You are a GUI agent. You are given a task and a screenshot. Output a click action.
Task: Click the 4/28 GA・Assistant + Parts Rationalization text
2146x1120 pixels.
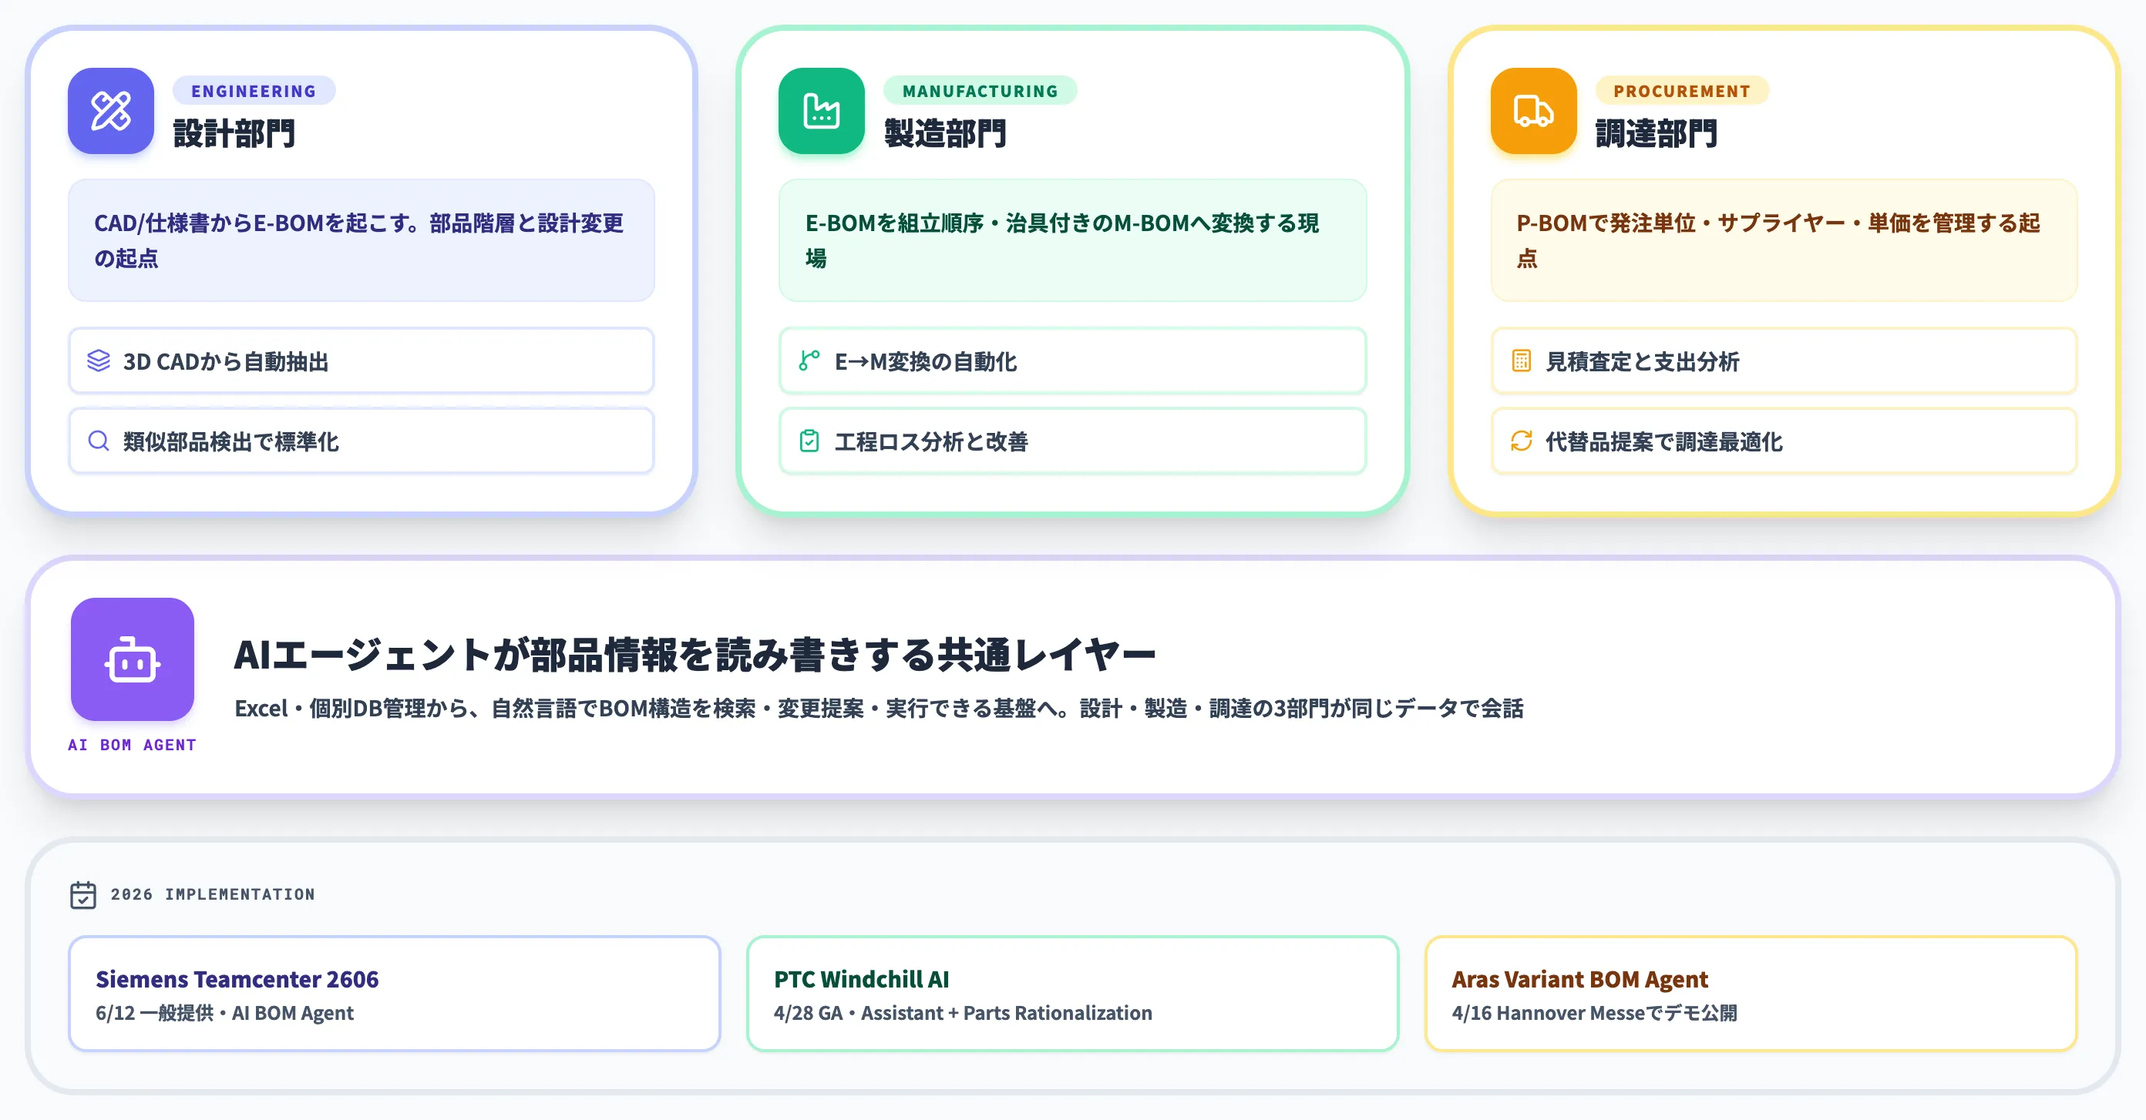[x=963, y=1014]
